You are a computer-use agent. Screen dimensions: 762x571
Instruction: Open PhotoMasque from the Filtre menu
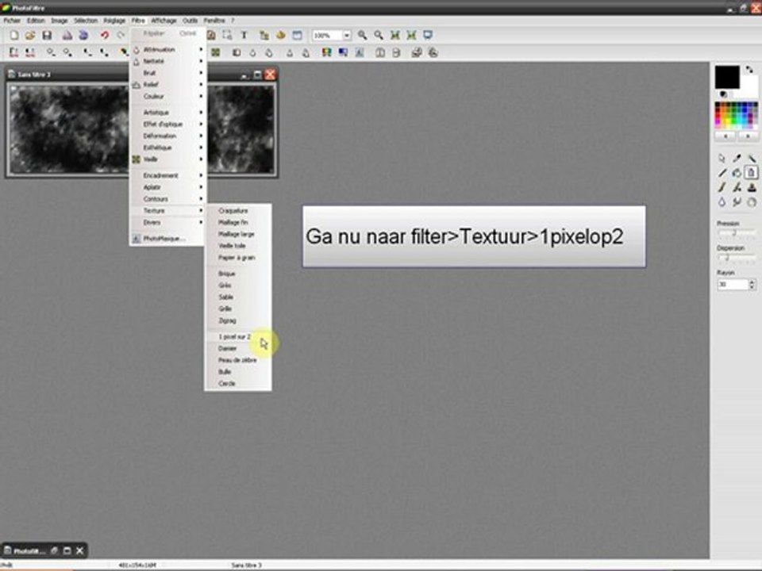click(x=167, y=239)
